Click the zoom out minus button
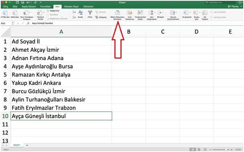This screenshot has height=152, width=244. pyautogui.click(x=210, y=150)
